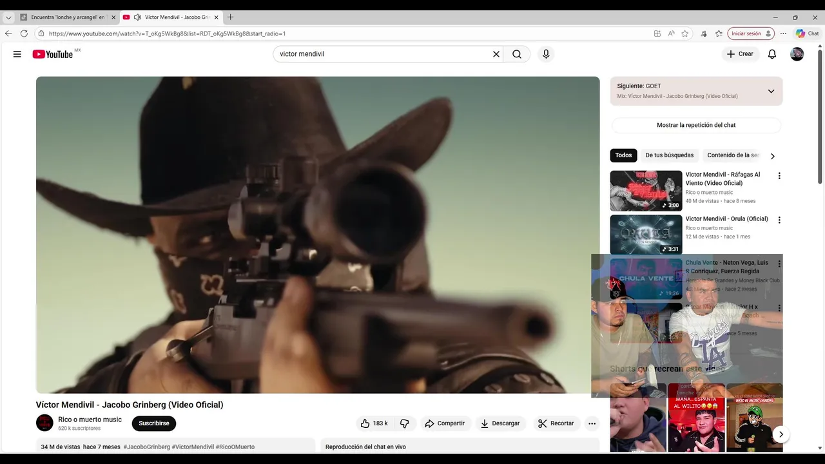
Task: Open a new browser tab
Action: pyautogui.click(x=231, y=17)
